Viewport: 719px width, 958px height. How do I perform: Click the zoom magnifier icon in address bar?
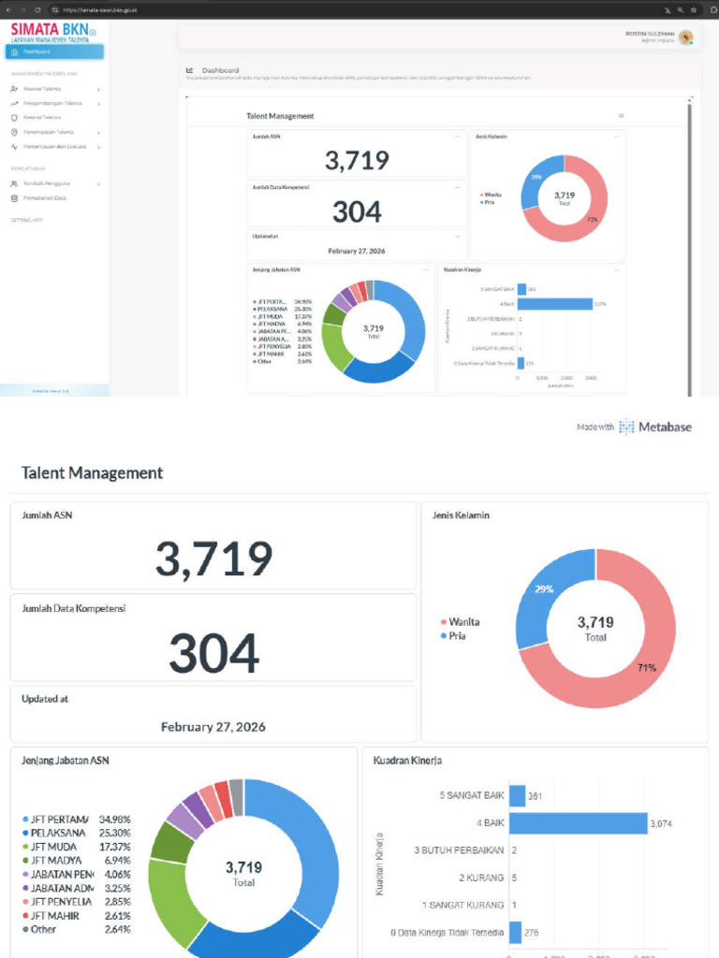pyautogui.click(x=681, y=9)
